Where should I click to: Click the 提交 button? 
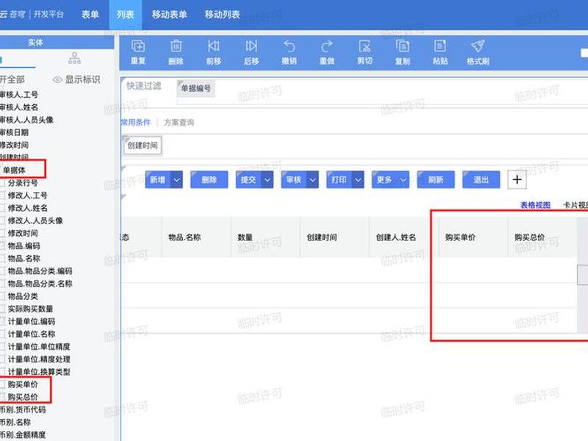248,180
